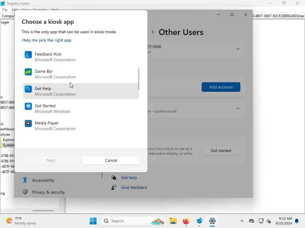Expand the Local account entry chevron
Screen dimensions: 305x228
[x=238, y=108]
